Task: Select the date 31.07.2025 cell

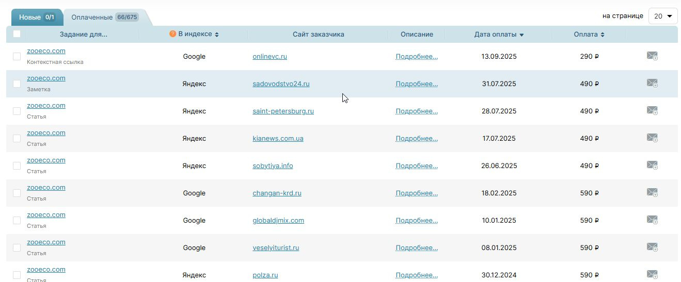Action: pos(499,84)
